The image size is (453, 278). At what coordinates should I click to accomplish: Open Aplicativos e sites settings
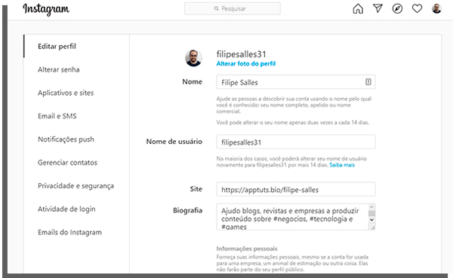[x=66, y=93]
